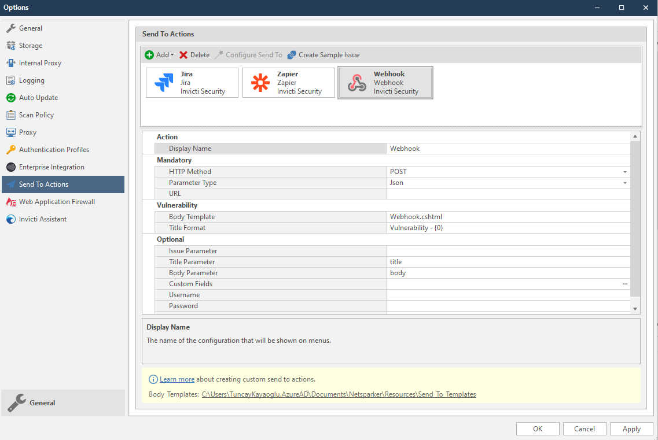Viewport: 658px width, 440px height.
Task: Click the Authentication Profiles key icon
Action: [10, 149]
